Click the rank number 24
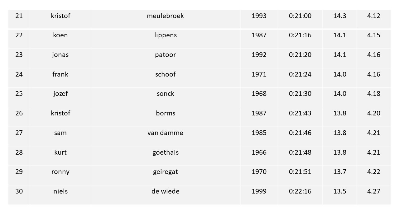399x224 pixels. (19, 74)
